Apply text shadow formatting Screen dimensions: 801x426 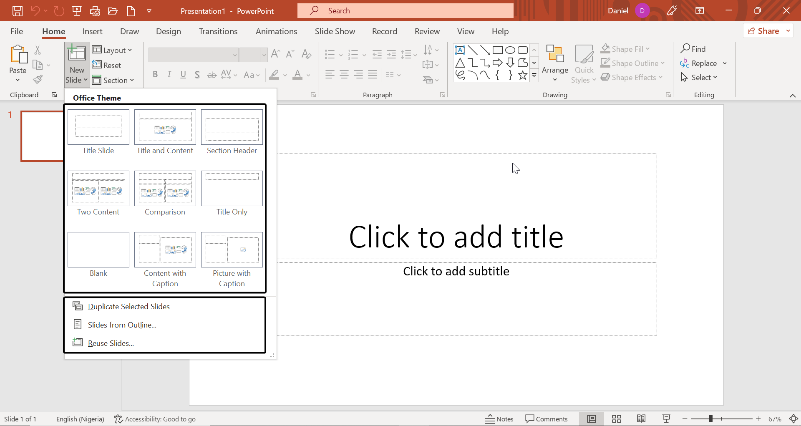(197, 75)
